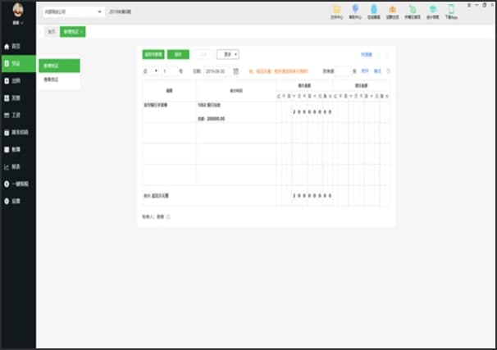497x350 pixels.
Task: Open the last sidebar item with round gear icon
Action: pos(12,201)
